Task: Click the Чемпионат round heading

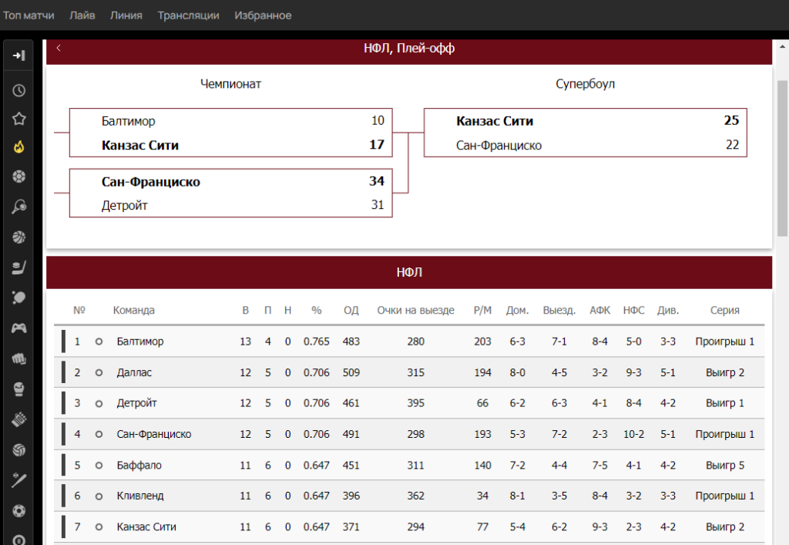Action: [230, 84]
